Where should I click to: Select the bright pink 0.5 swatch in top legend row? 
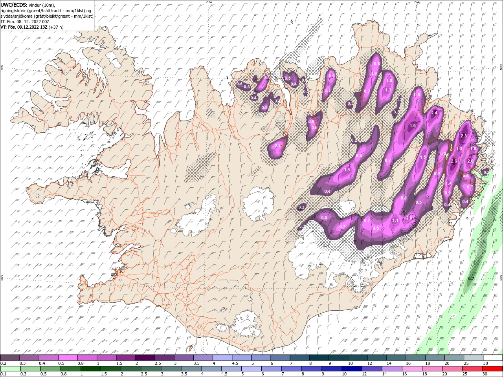[x=68, y=358]
